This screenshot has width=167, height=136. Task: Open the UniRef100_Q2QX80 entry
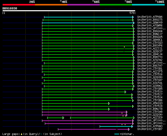click(150, 77)
